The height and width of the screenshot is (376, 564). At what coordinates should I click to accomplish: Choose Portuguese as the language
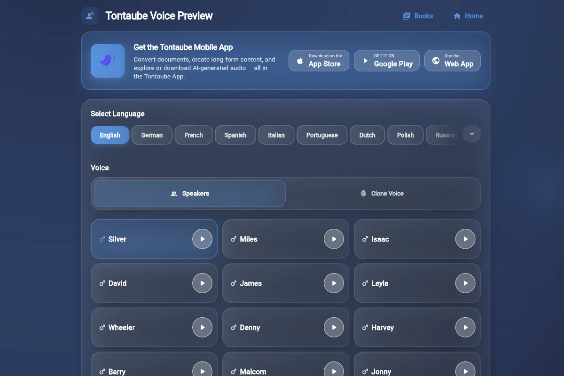click(x=322, y=135)
